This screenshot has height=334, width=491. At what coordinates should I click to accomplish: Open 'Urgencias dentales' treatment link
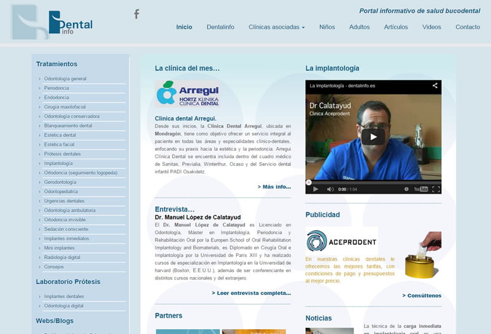click(x=64, y=201)
